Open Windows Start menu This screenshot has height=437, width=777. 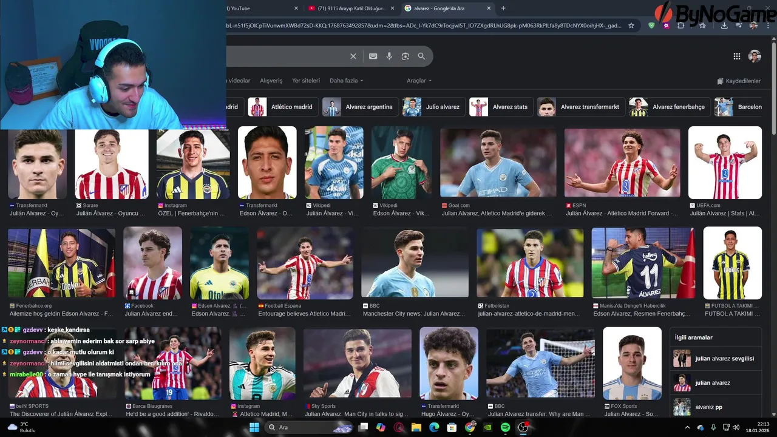pyautogui.click(x=254, y=427)
